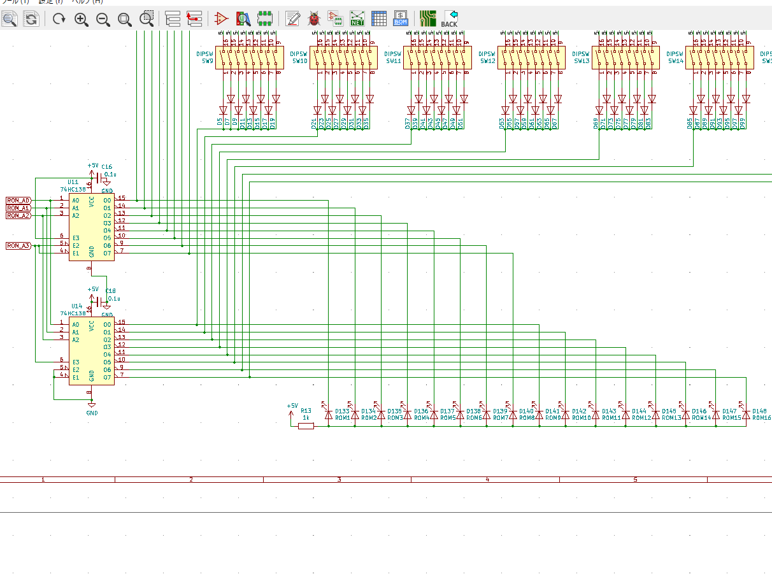Viewport: 772px width, 579px height.
Task: Activate the zoom to selection tool
Action: [147, 18]
